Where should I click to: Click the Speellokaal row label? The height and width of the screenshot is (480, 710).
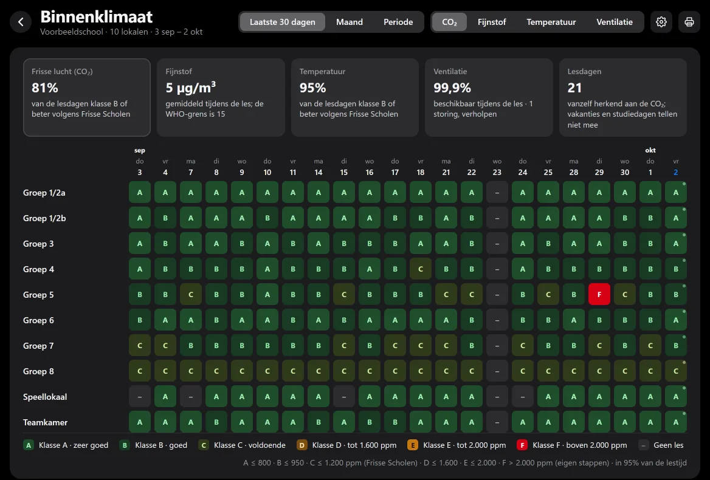[x=45, y=397]
